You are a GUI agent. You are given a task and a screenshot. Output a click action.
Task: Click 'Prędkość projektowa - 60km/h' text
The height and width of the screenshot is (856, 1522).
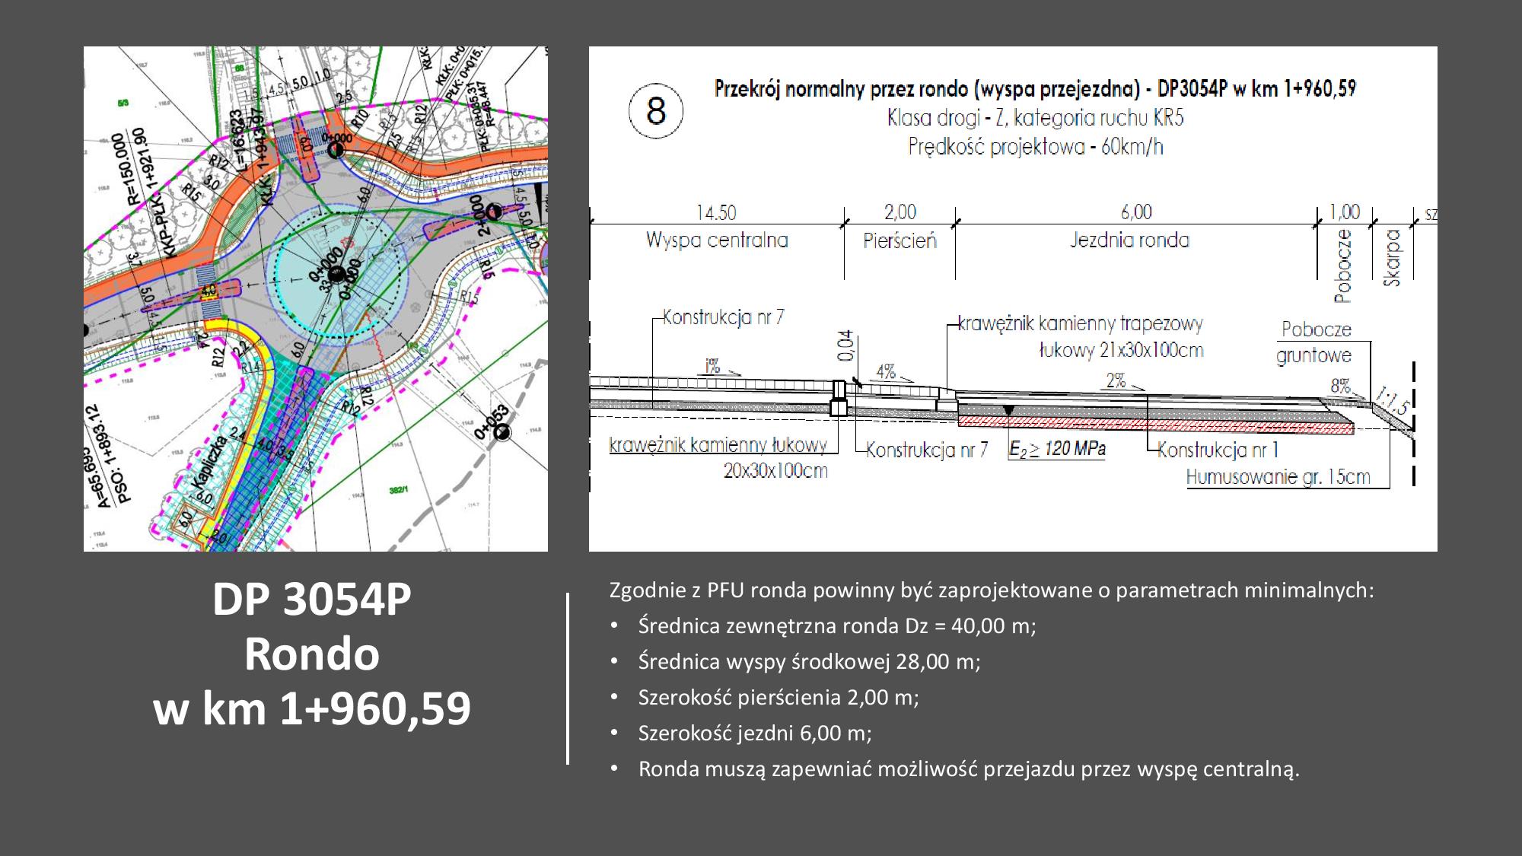pos(1036,146)
